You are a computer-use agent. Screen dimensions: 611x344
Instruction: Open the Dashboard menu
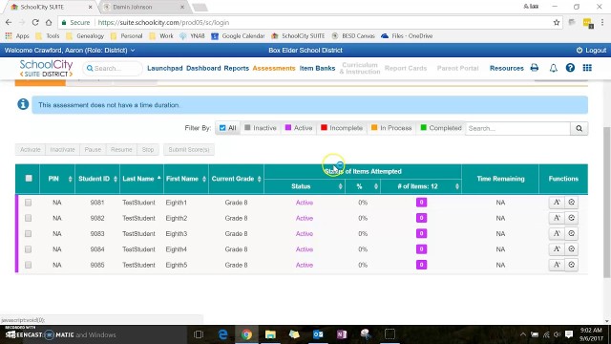pyautogui.click(x=203, y=68)
